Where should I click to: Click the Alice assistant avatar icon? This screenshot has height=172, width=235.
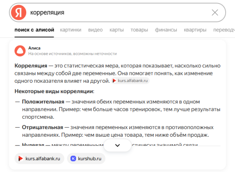coord(19,51)
